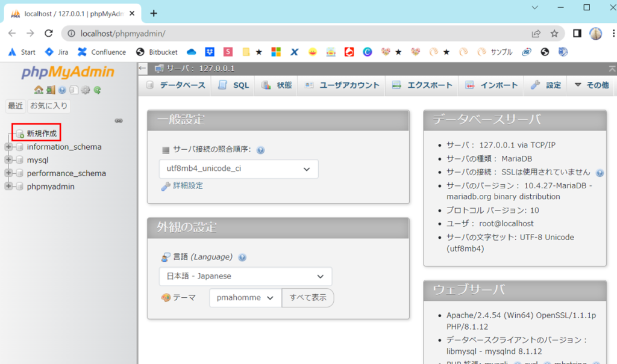Screen dimensions: 617x364
Task: Open the utf8mb4_unicode_ci collation dropdown
Action: (239, 169)
